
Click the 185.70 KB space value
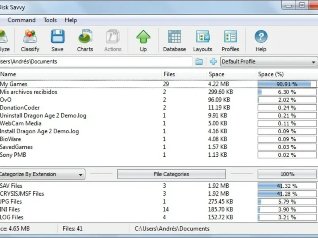pos(221,209)
